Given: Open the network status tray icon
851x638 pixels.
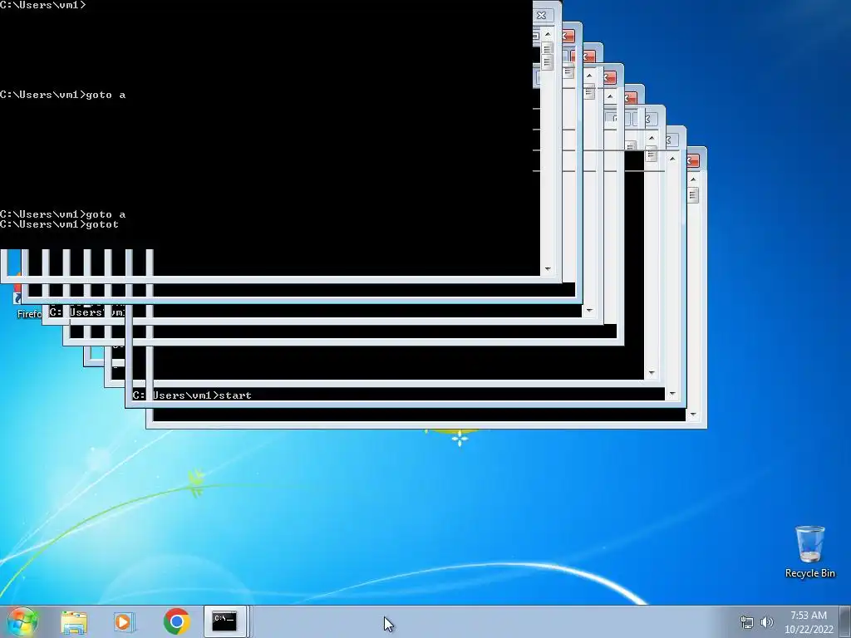Looking at the screenshot, I should point(747,622).
